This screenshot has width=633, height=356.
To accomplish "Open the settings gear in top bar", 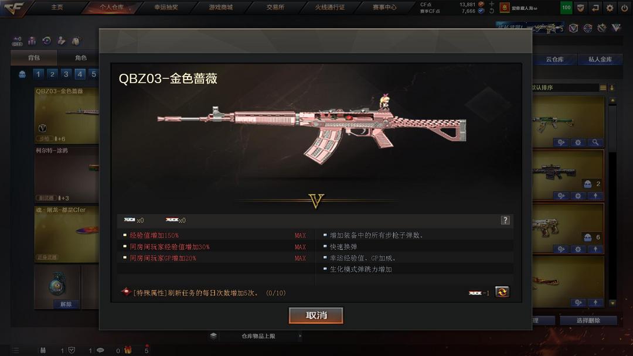I will [610, 8].
